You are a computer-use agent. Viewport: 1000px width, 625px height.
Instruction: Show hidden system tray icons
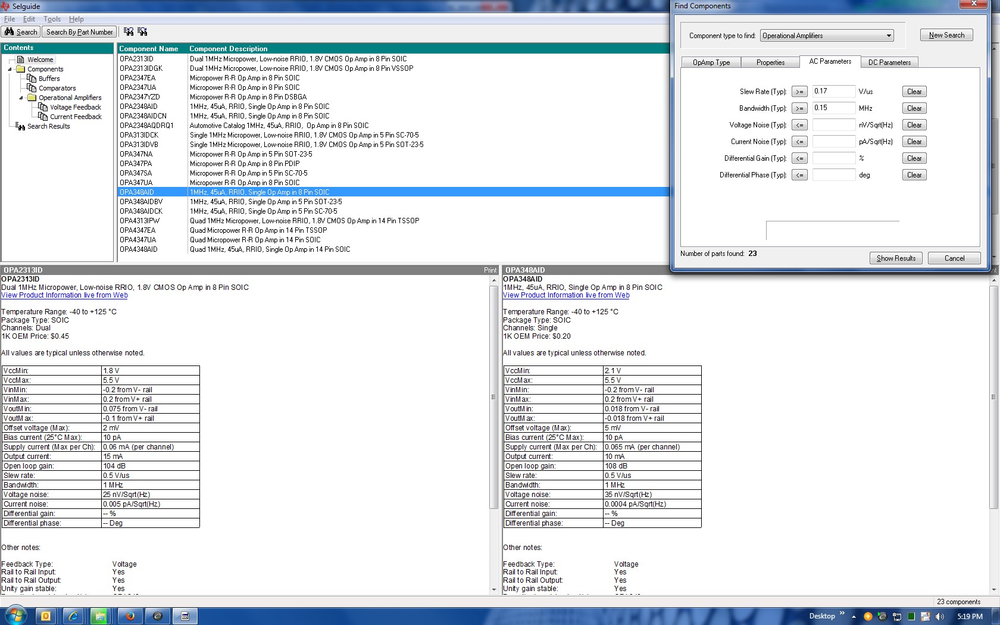click(x=854, y=617)
